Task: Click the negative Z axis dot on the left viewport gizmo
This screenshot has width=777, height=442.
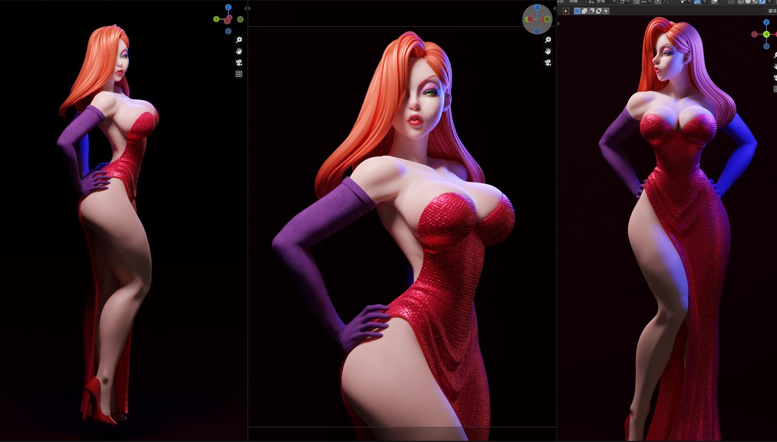Action: tap(228, 31)
